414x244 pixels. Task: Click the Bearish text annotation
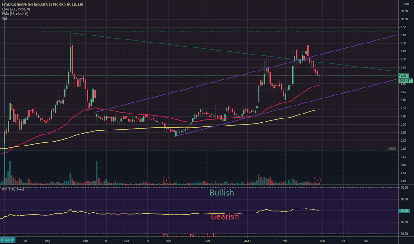[225, 216]
